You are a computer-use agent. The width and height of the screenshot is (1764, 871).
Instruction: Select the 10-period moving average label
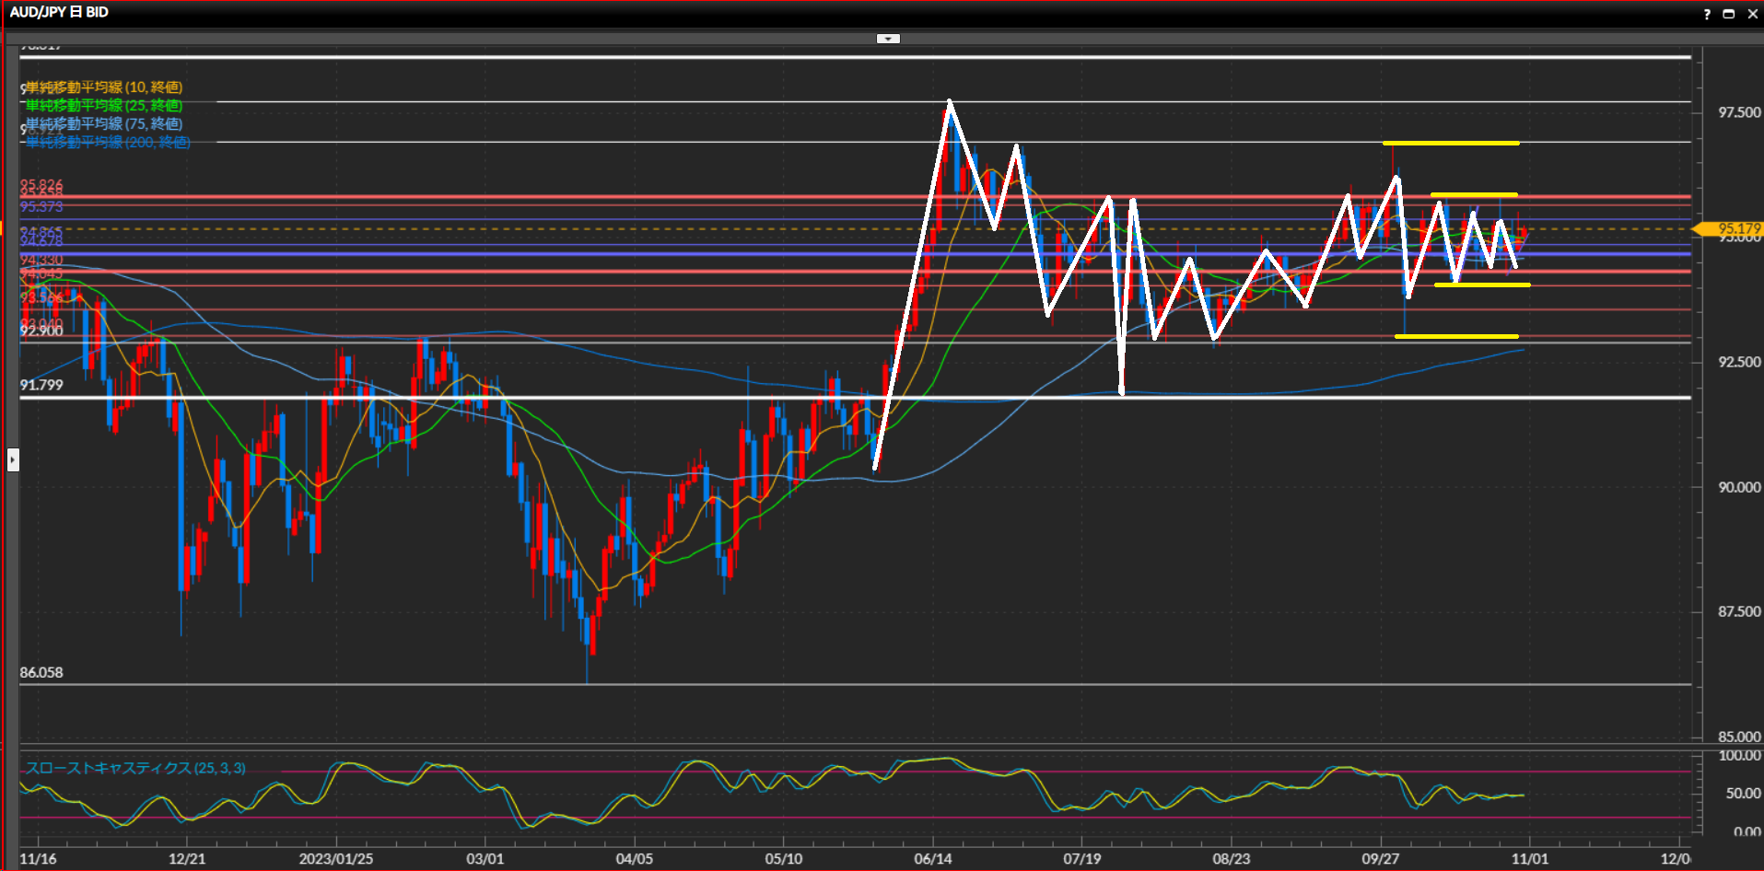click(x=104, y=87)
